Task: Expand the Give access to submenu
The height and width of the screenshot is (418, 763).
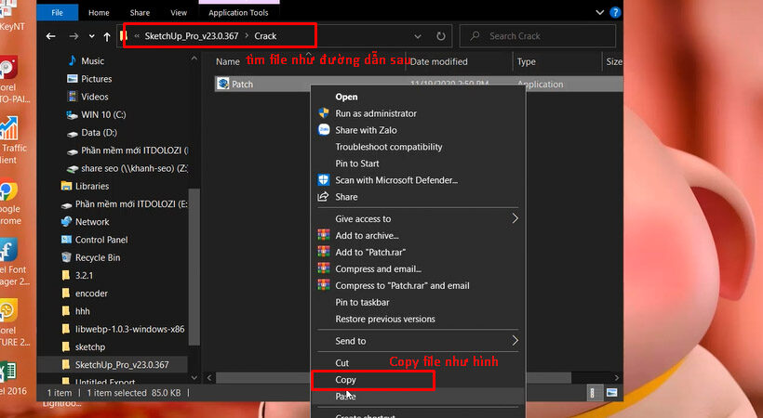Action: point(515,219)
